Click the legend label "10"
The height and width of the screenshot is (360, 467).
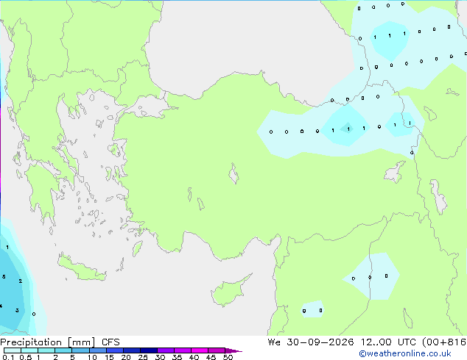click(x=92, y=357)
